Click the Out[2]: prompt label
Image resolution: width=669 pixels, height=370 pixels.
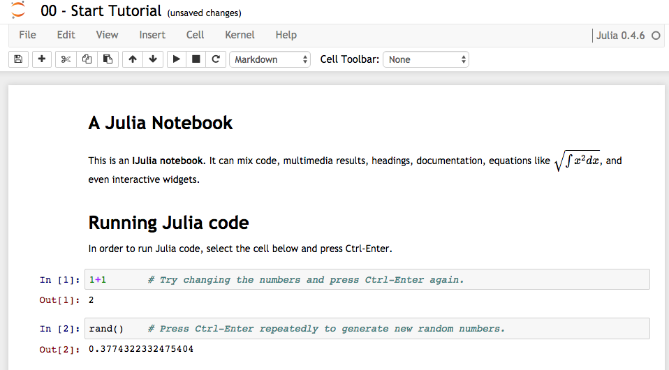coord(60,350)
